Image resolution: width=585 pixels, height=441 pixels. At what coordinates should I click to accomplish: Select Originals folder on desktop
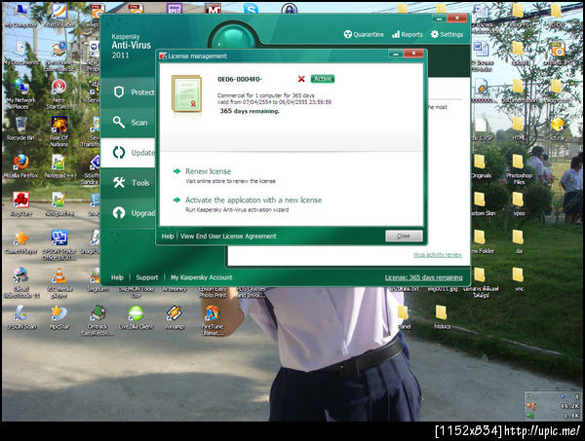point(481,166)
